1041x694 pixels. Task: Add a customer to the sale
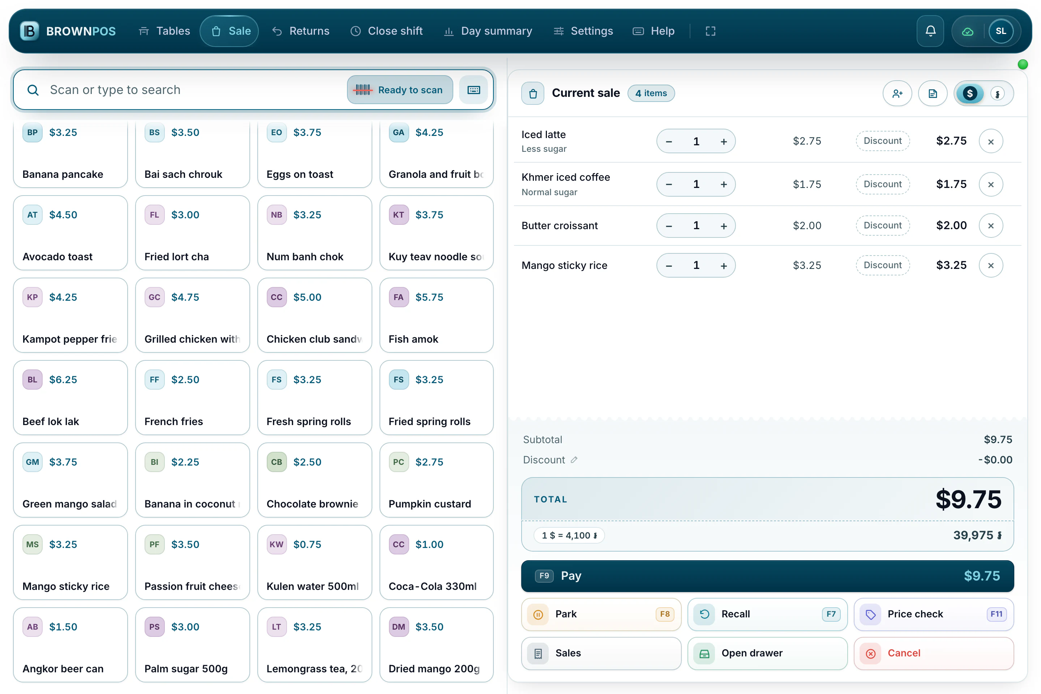tap(897, 93)
